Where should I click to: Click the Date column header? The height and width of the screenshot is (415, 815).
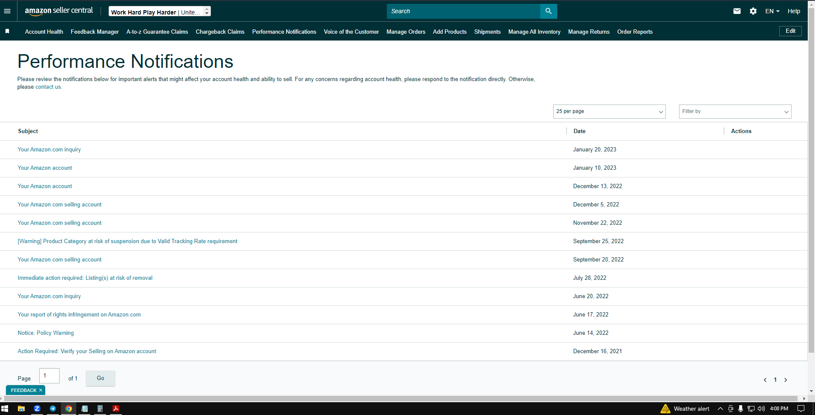pos(579,131)
